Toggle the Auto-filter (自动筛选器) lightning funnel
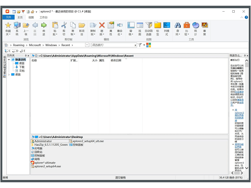This screenshot has height=188, width=251. (x=148, y=25)
